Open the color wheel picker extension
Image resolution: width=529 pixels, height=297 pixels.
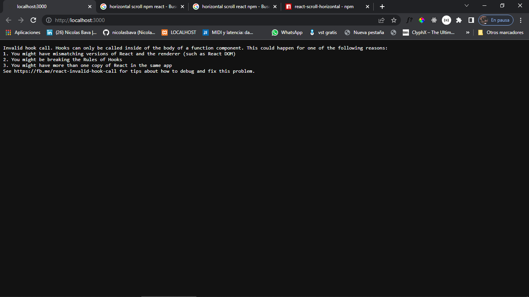click(422, 20)
